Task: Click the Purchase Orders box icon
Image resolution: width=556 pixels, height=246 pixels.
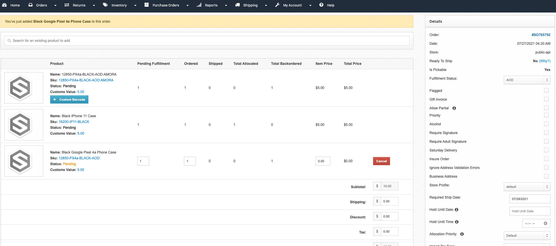Action: 146,5
